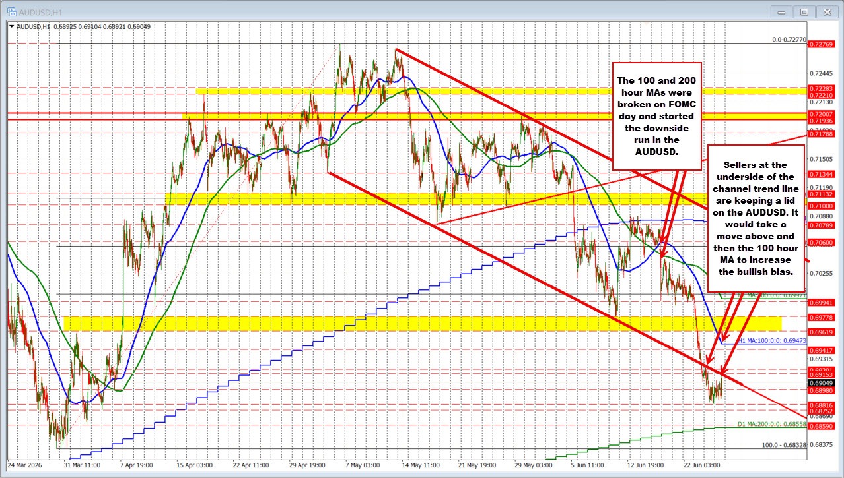Click price level tag 0.71788
Image resolution: width=844 pixels, height=478 pixels.
820,134
